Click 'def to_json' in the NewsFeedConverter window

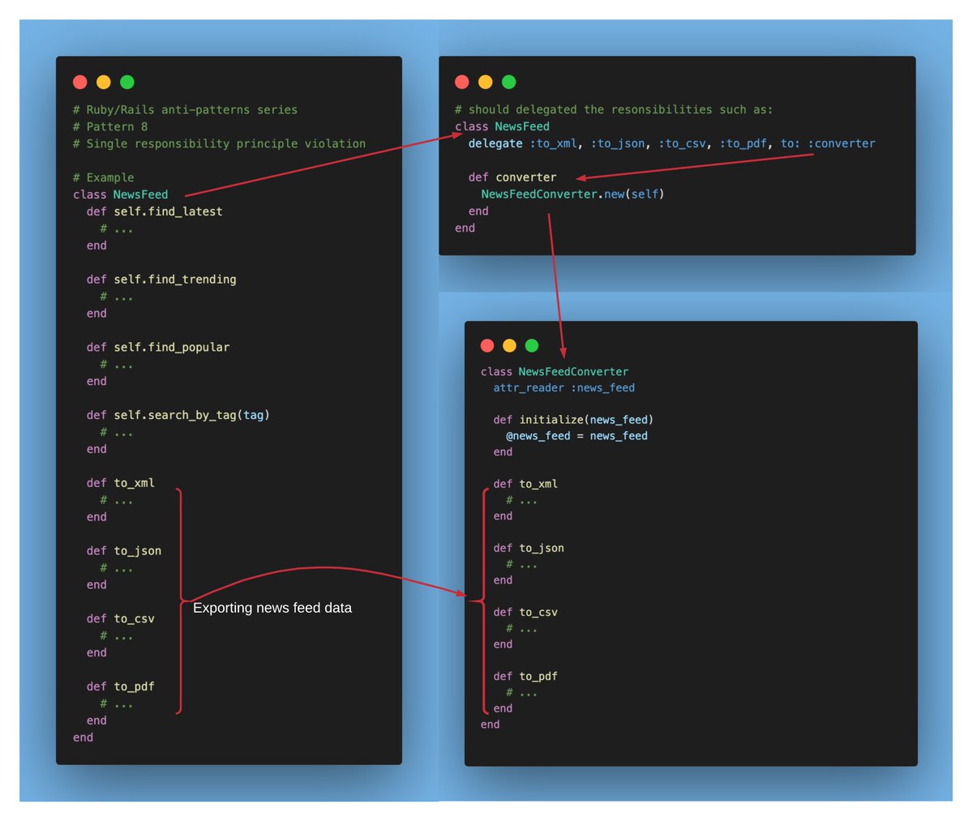[529, 549]
